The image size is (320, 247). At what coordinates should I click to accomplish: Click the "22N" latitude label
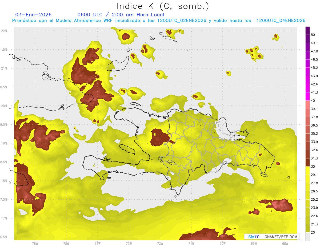4,31
